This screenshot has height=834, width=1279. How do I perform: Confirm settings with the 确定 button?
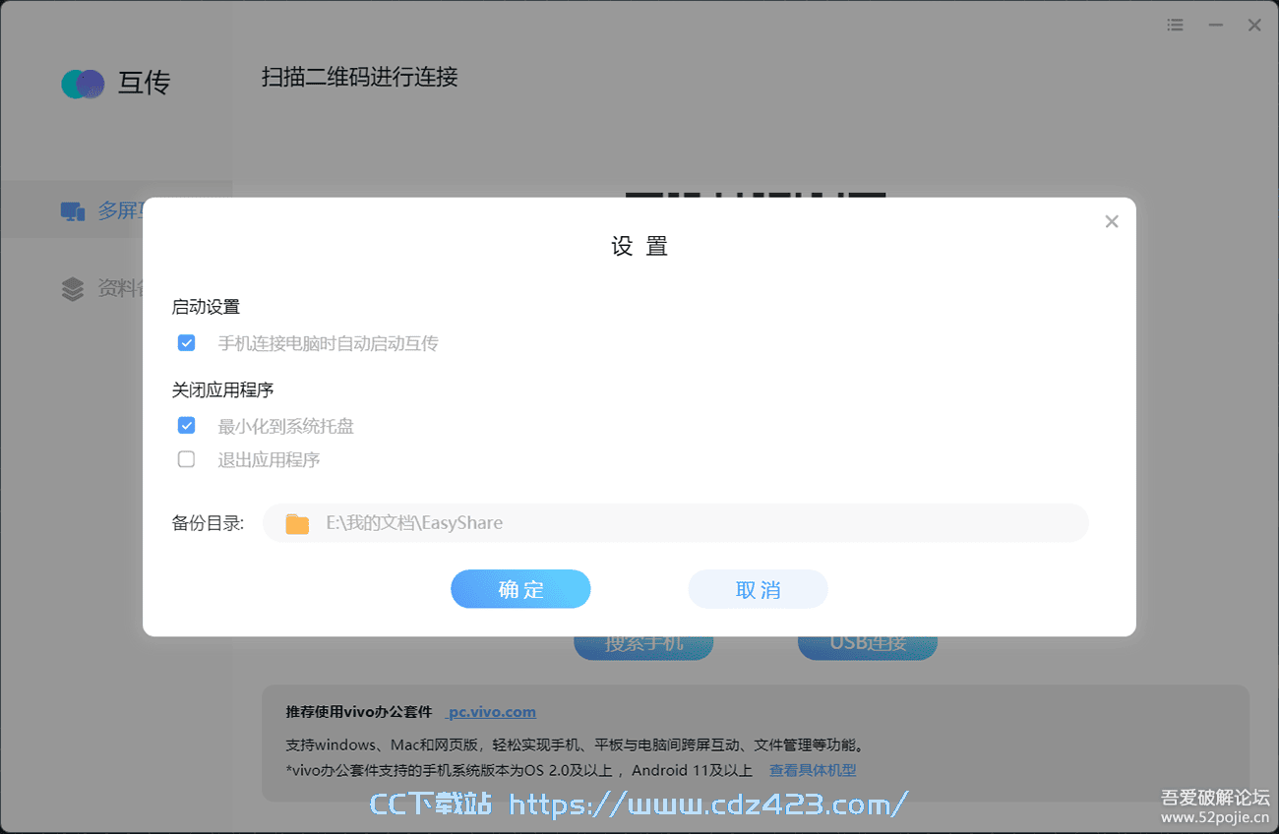click(520, 589)
